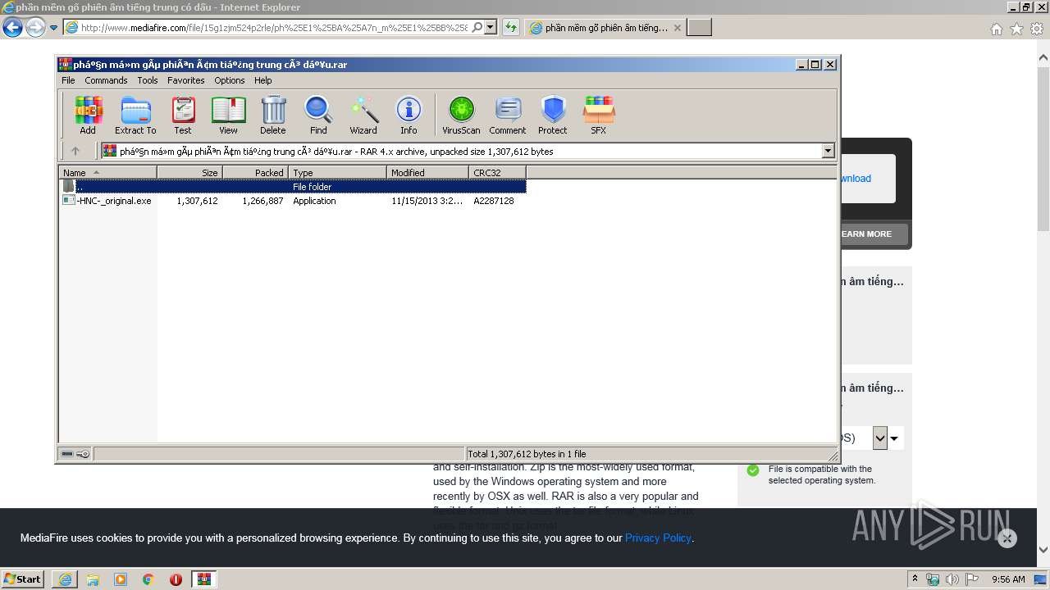The height and width of the screenshot is (590, 1050).
Task: Close the MediaFire browser tab
Action: pos(678,28)
